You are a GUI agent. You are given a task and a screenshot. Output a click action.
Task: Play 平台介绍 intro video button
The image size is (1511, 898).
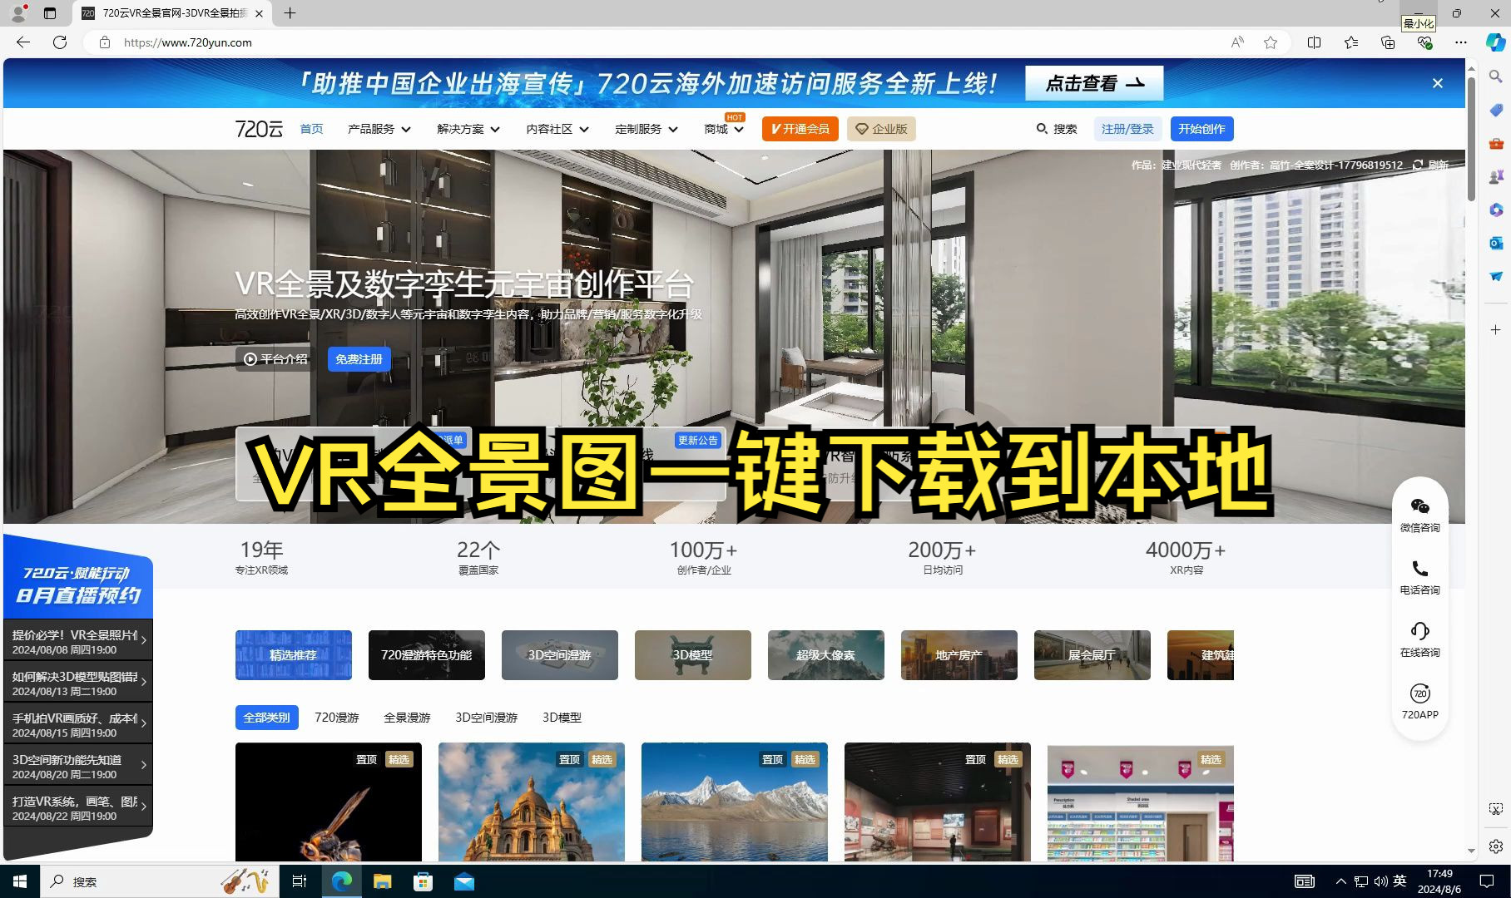(275, 359)
